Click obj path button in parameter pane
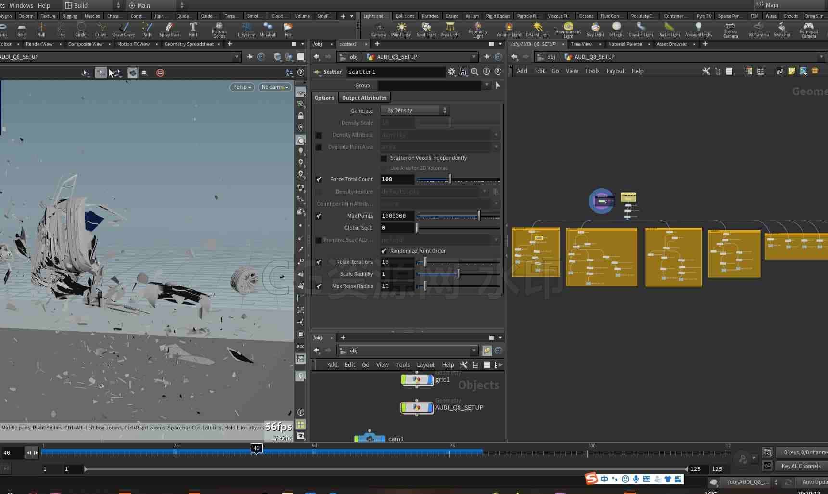 (349, 57)
